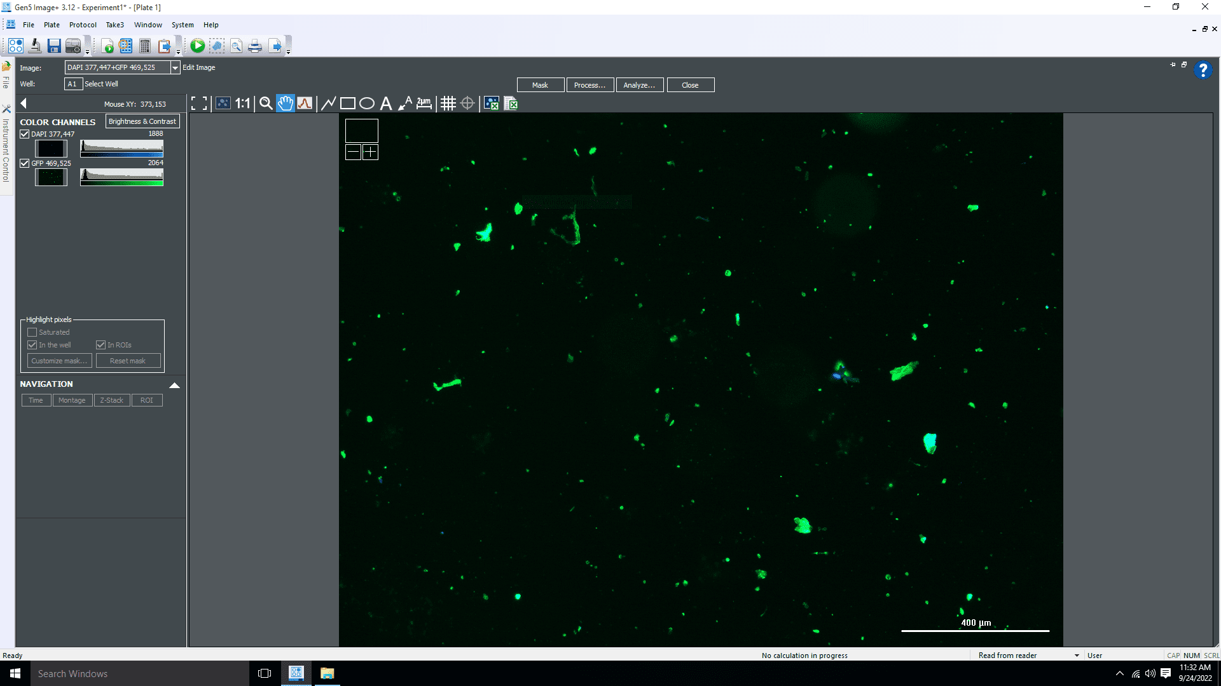Click the Close button above image
Screen dimensions: 1221x686
691,85
